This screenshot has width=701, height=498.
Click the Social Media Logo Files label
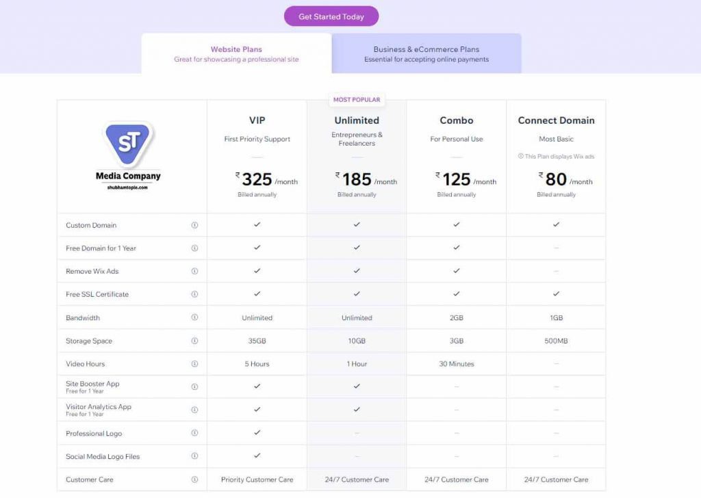pyautogui.click(x=103, y=456)
